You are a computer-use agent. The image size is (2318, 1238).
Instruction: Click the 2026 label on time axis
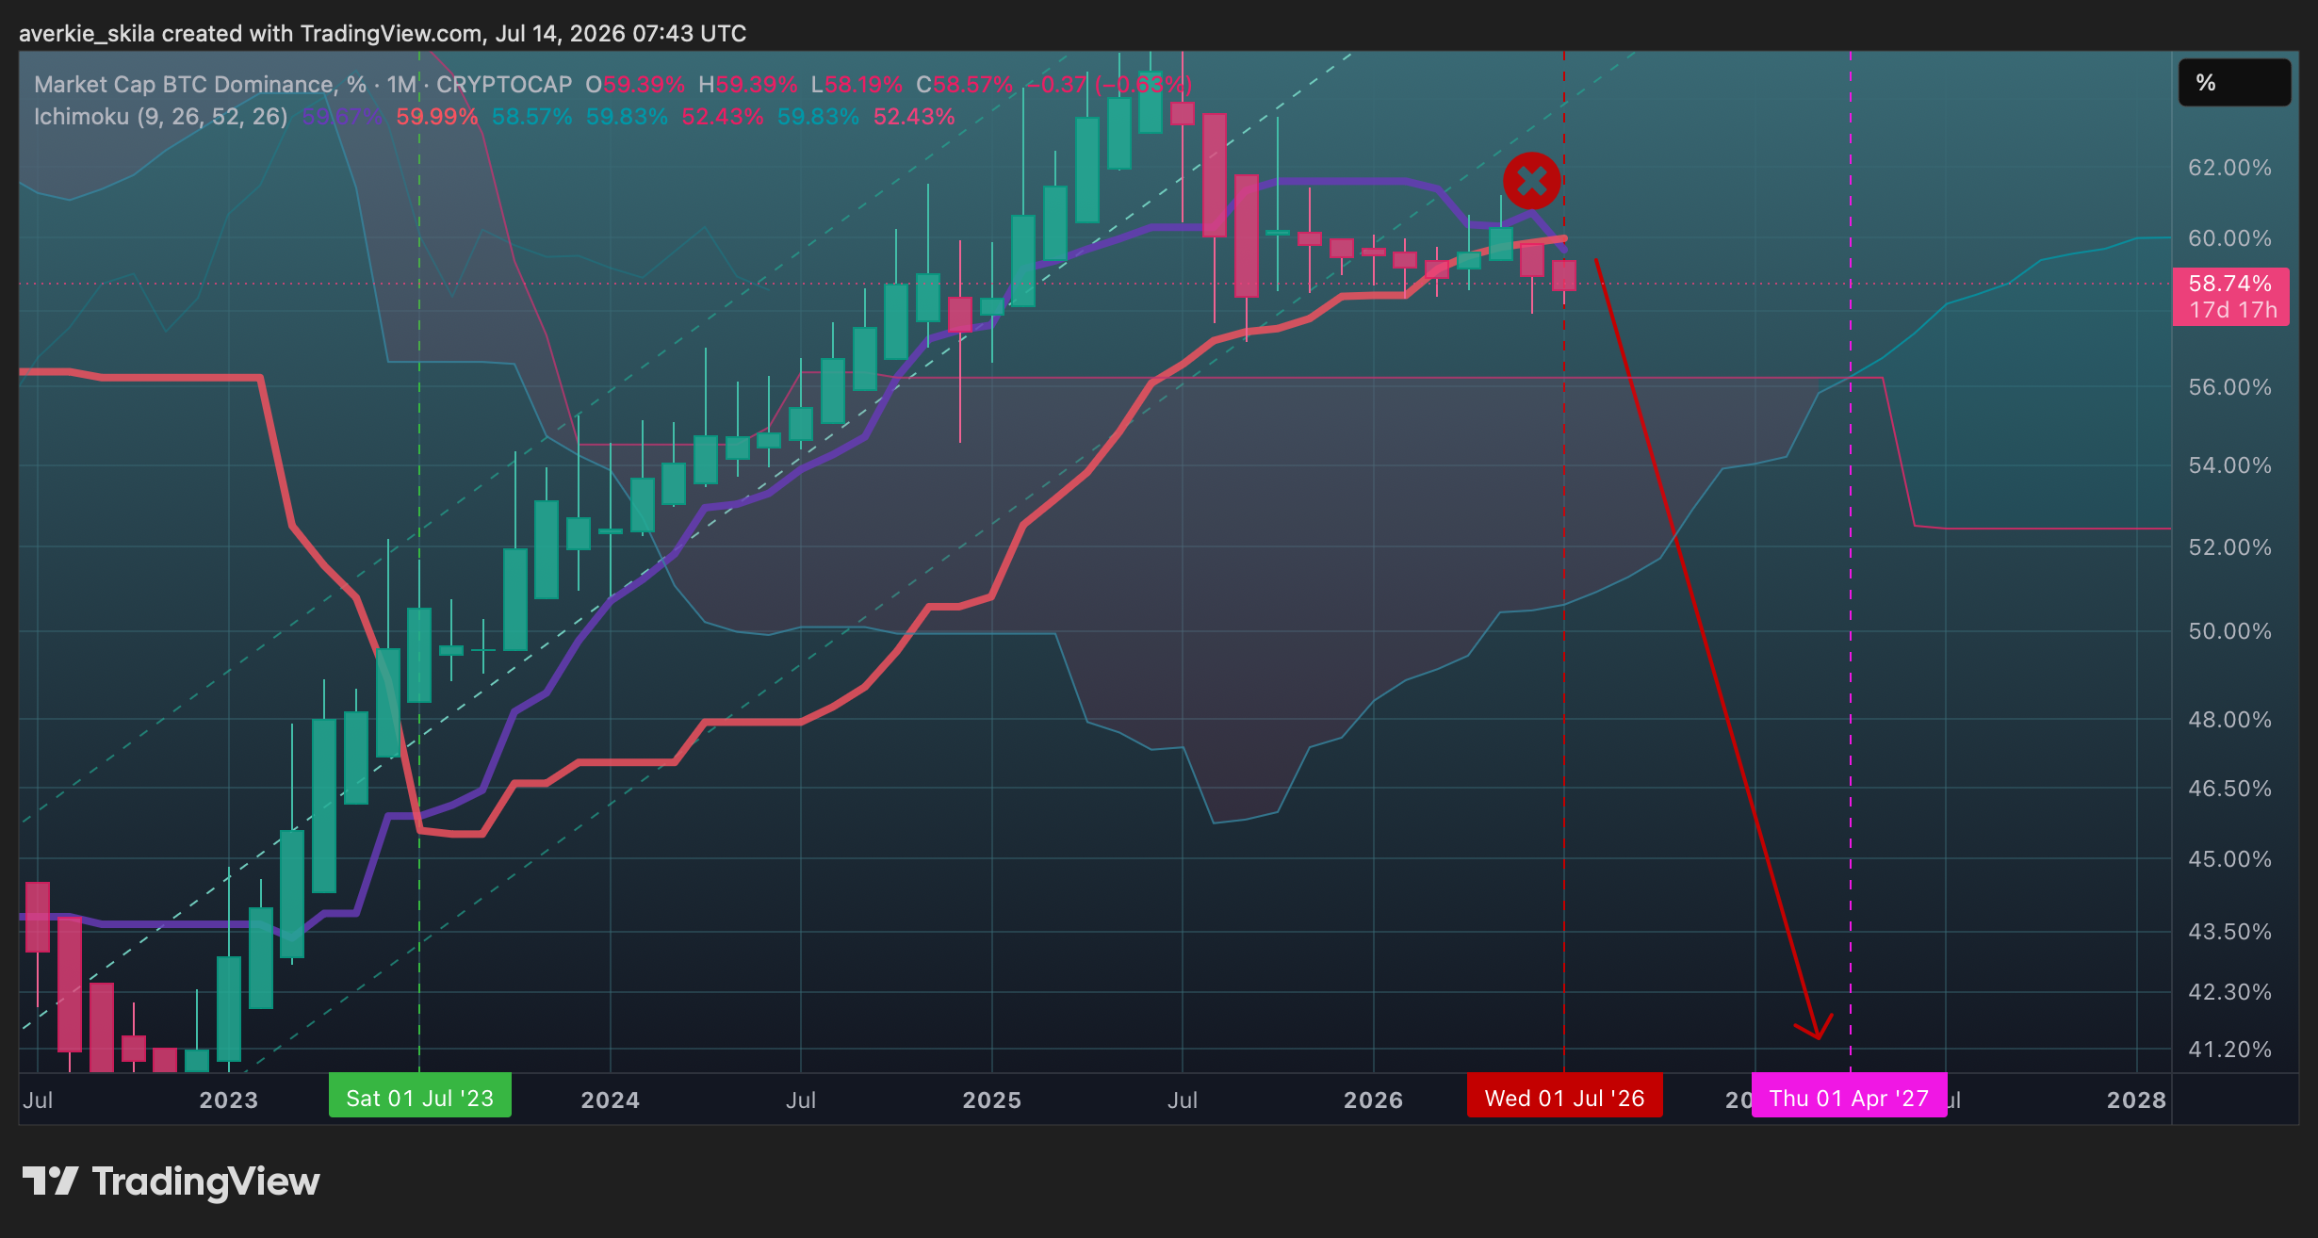click(x=1374, y=1100)
